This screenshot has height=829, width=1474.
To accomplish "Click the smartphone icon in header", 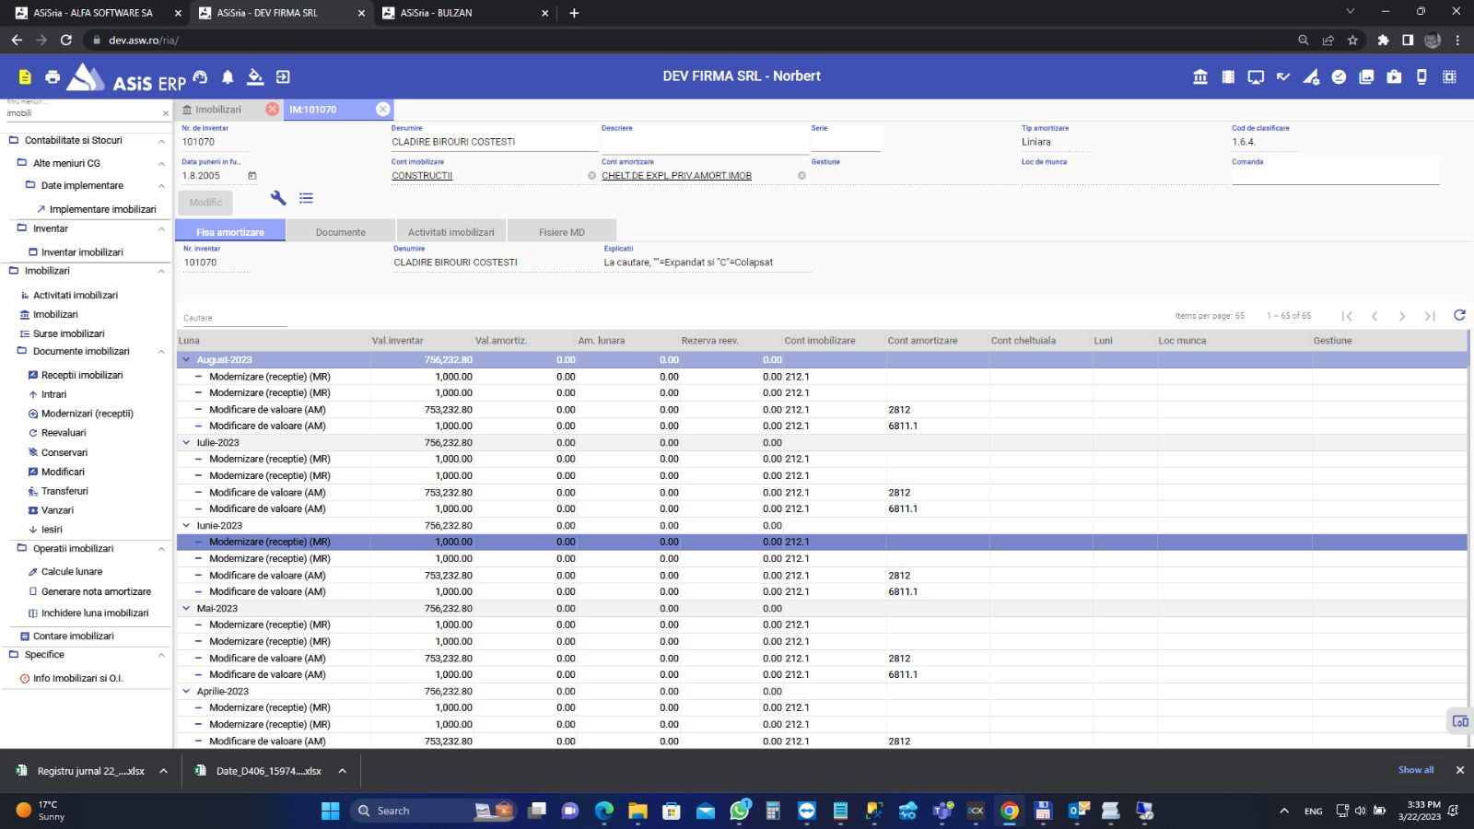I will tap(1421, 77).
